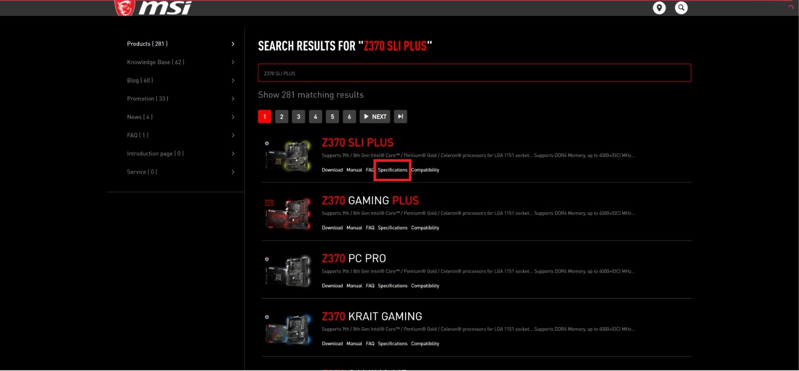Image resolution: width=799 pixels, height=371 pixels.
Task: Click the Z370 SLI PLUS search field
Action: (x=474, y=73)
